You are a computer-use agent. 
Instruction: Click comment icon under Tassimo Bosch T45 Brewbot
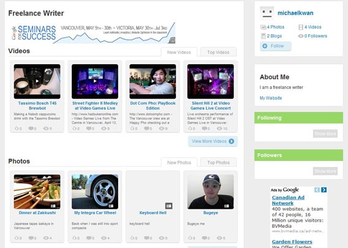coord(31,129)
